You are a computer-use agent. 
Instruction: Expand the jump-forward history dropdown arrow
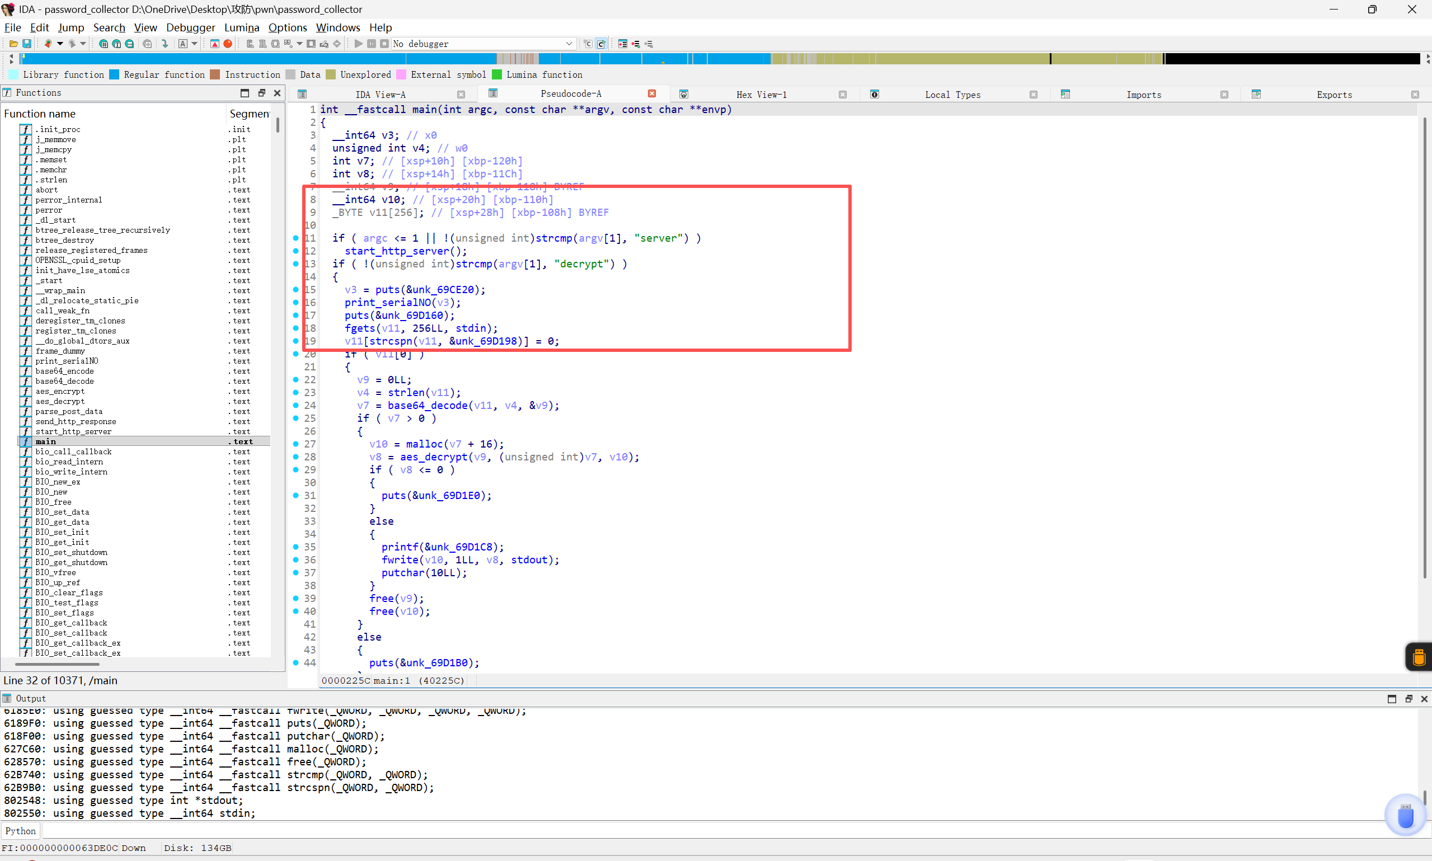tap(83, 44)
